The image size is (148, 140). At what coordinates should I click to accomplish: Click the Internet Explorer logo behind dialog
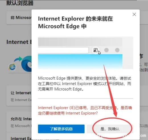coord(12,67)
